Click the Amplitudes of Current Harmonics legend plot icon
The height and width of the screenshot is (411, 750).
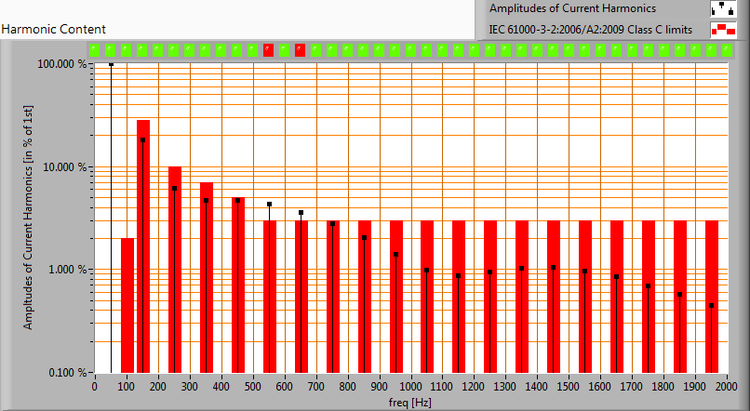click(722, 9)
